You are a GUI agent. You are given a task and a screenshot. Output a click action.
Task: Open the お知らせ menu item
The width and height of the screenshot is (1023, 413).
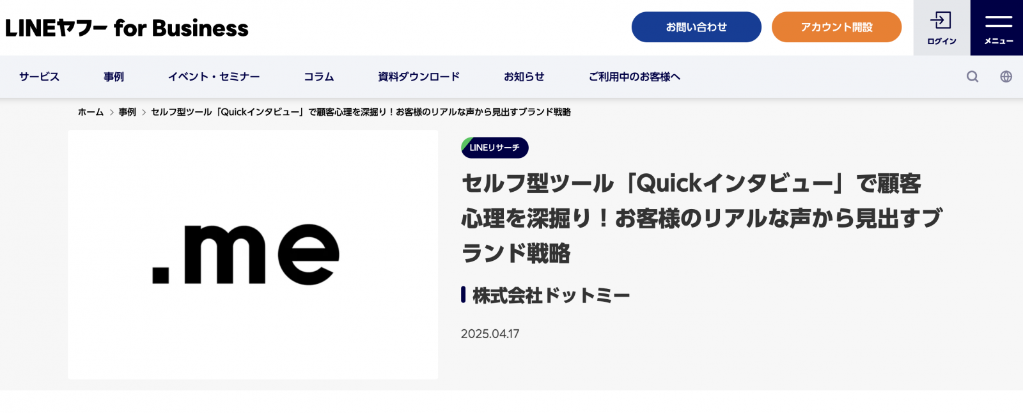coord(524,77)
